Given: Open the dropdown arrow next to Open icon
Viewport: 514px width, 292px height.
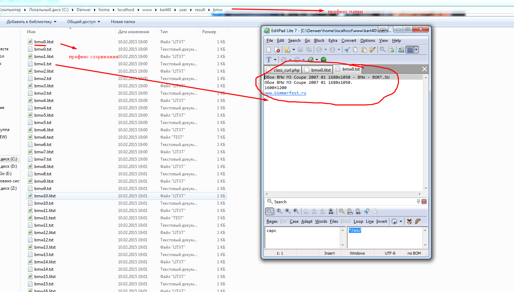Looking at the screenshot, I should [294, 50].
